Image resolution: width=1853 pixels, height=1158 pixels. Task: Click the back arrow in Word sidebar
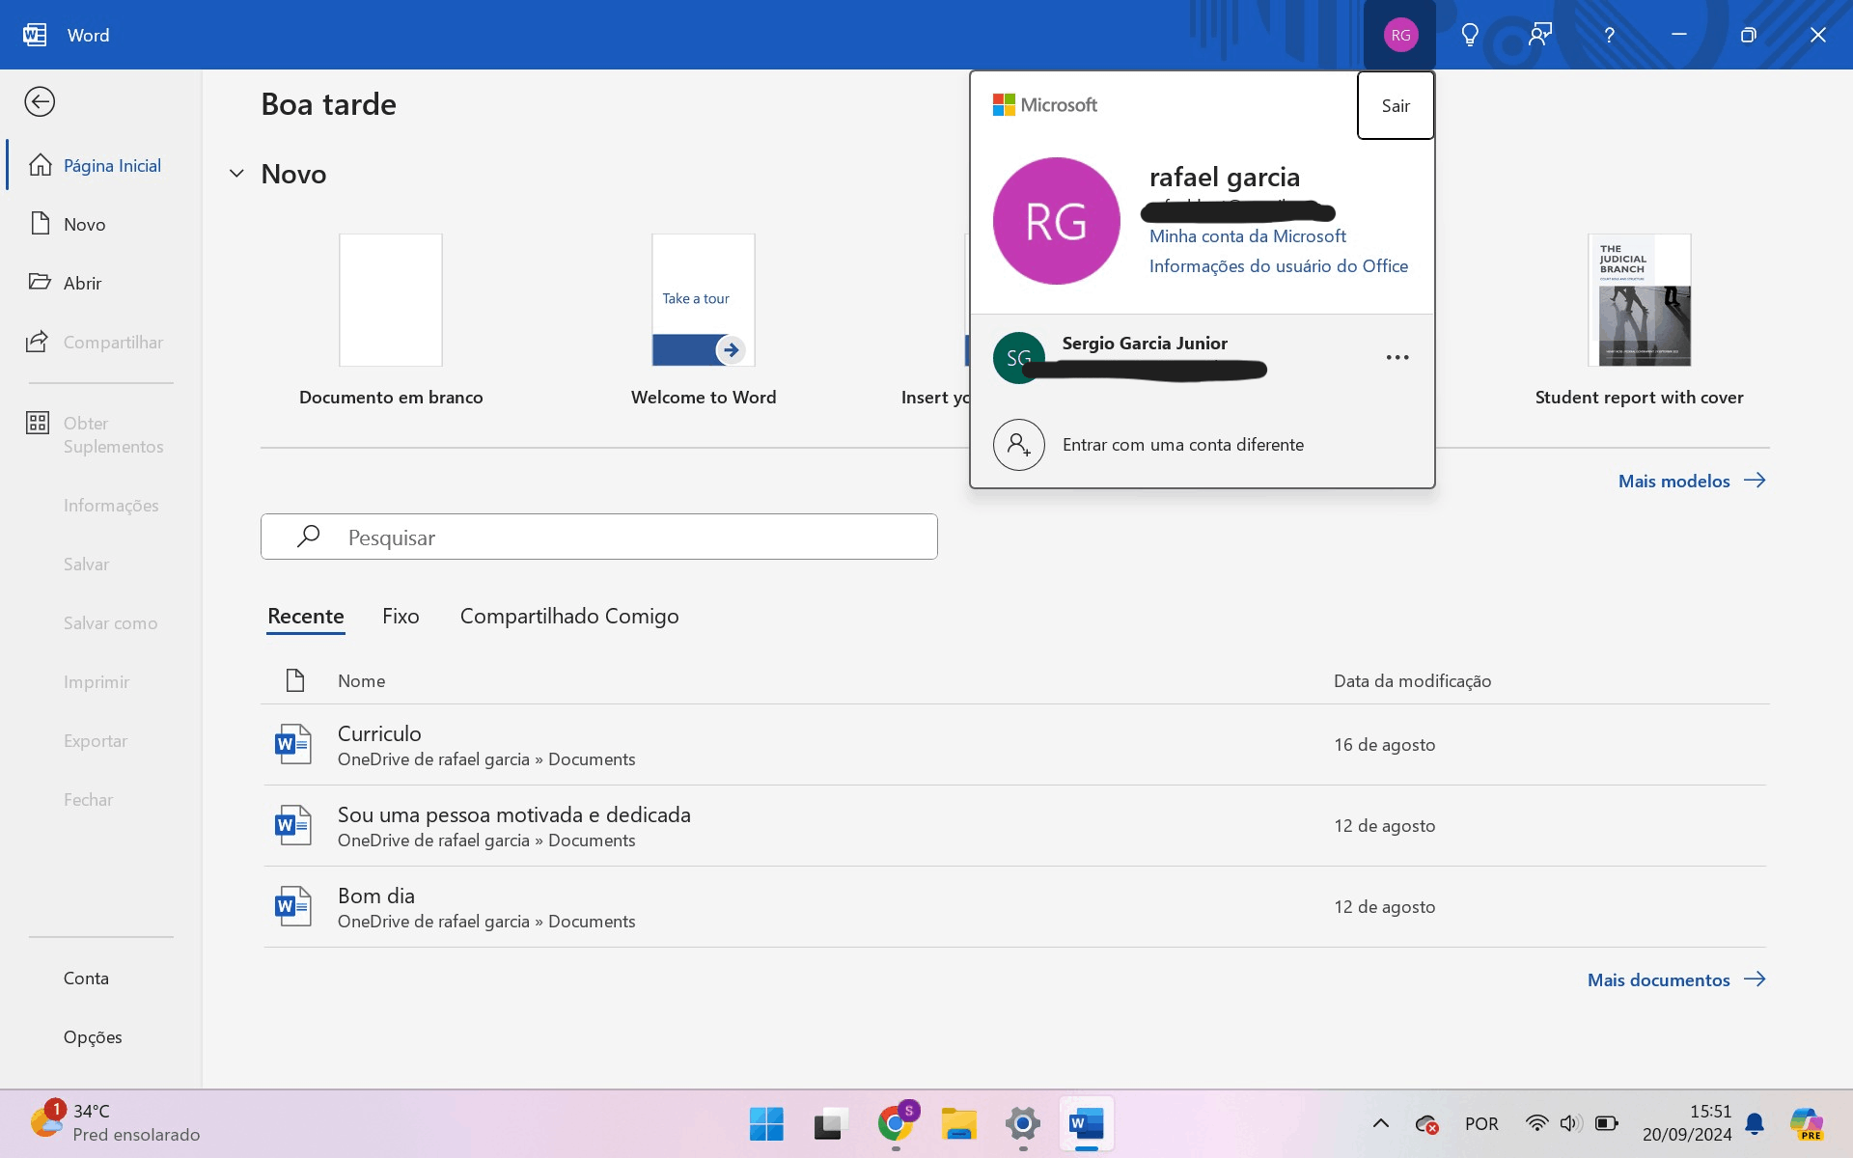pos(40,101)
